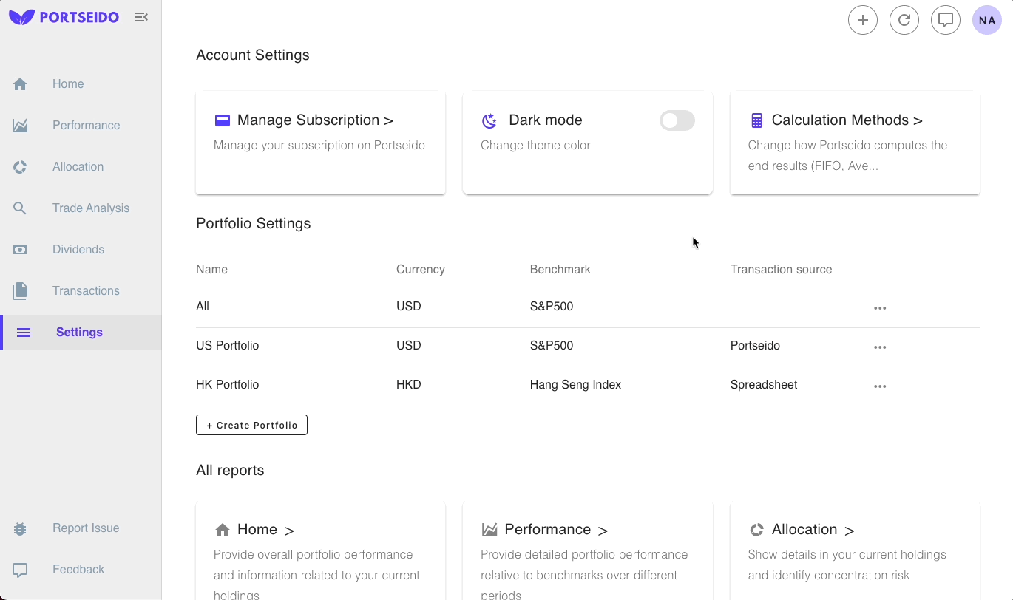Open the NA account avatar menu

coord(987,20)
